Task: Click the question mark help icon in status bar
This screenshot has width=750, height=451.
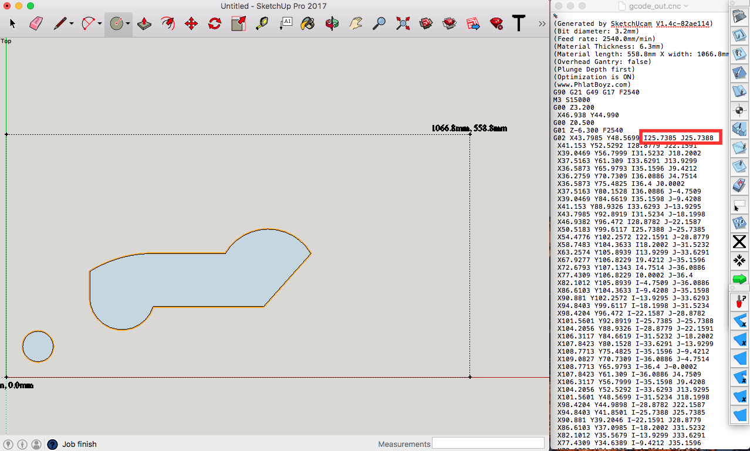Action: (52, 444)
